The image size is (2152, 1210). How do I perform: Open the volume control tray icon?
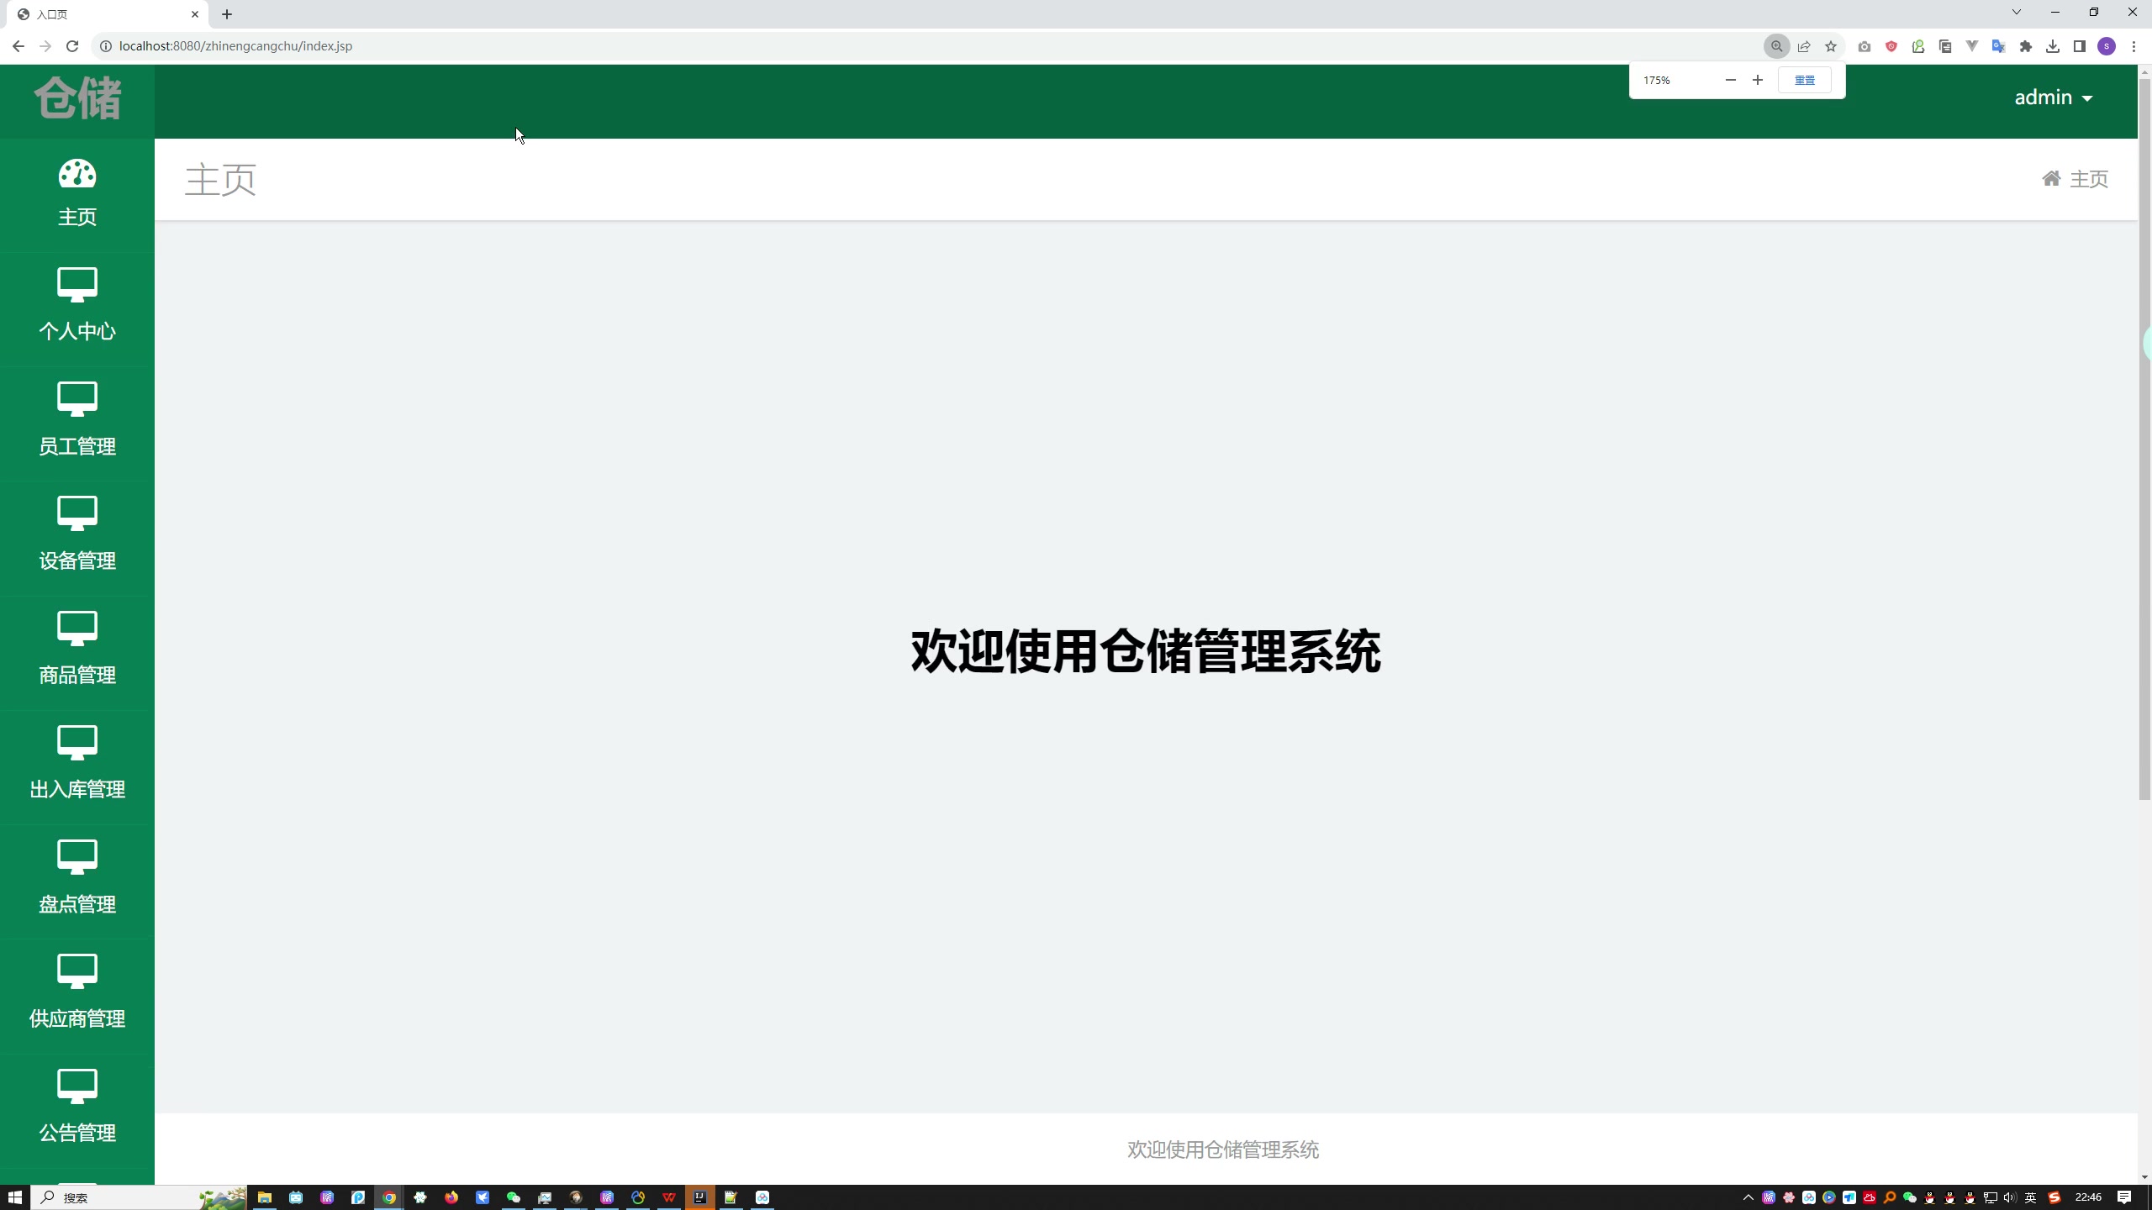tap(2010, 1197)
